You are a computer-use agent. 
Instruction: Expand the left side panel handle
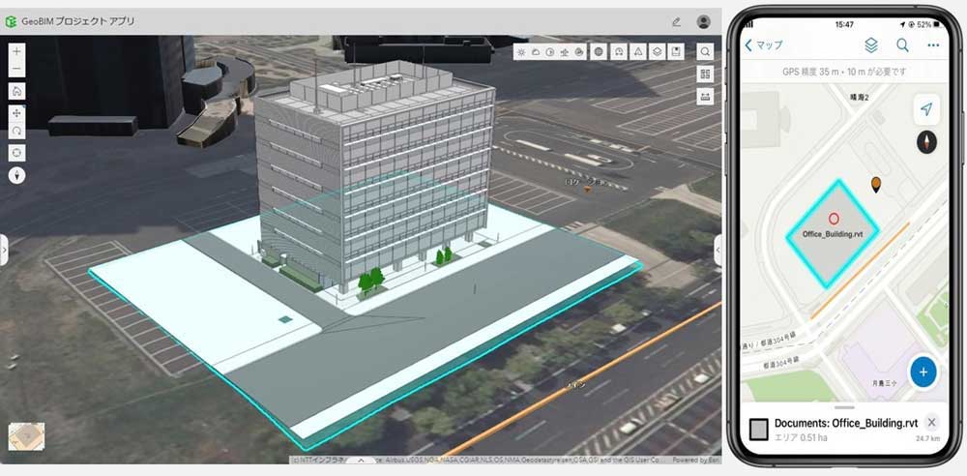[x=4, y=251]
